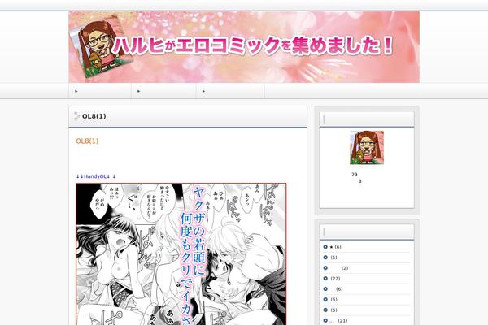488x325 pixels.
Task: Click the bullet icon beside (21)
Action: tap(325, 320)
